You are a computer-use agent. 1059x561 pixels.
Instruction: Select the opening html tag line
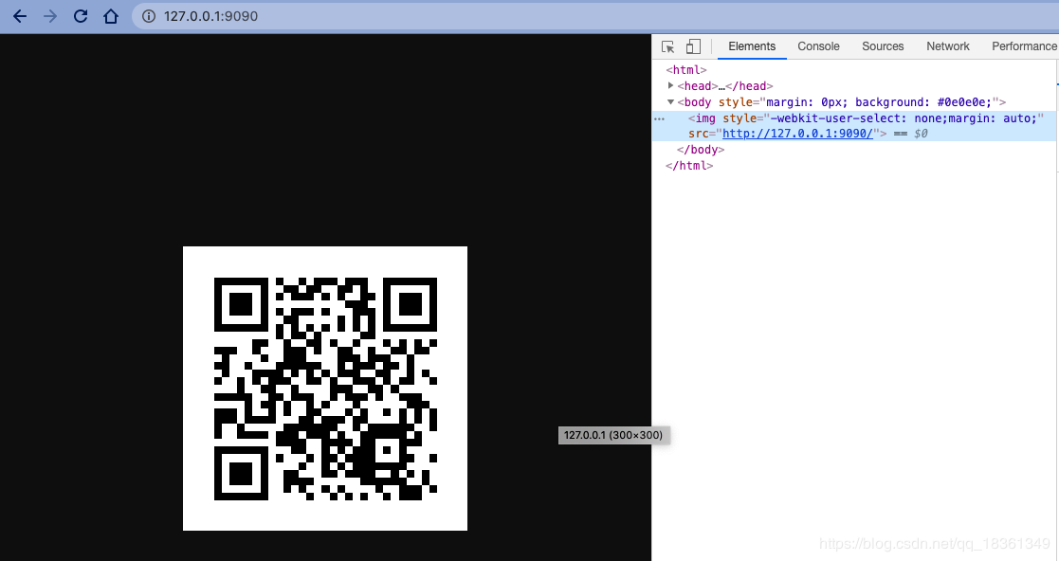pyautogui.click(x=686, y=70)
